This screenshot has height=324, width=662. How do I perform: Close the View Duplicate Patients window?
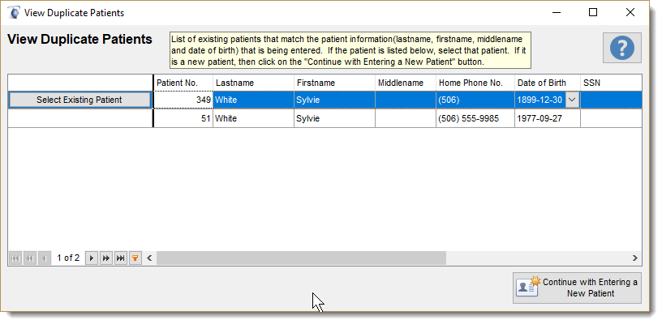point(630,13)
